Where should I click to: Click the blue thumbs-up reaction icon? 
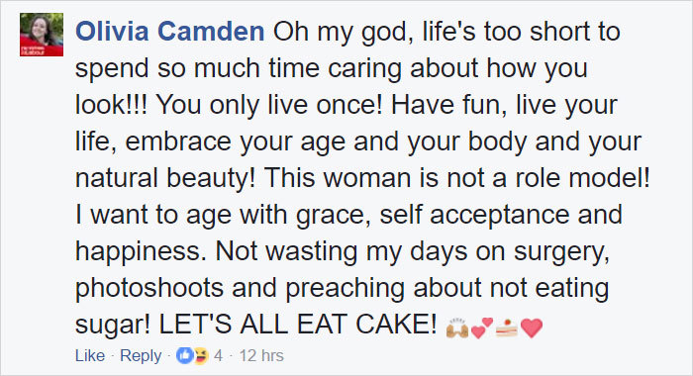click(x=184, y=355)
